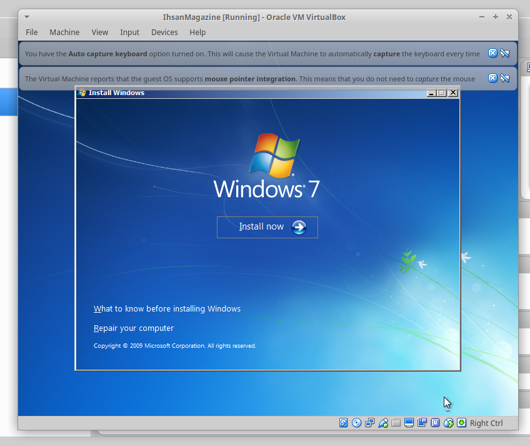Image resolution: width=530 pixels, height=446 pixels.
Task: Click Repair your computer link
Action: pyautogui.click(x=134, y=328)
